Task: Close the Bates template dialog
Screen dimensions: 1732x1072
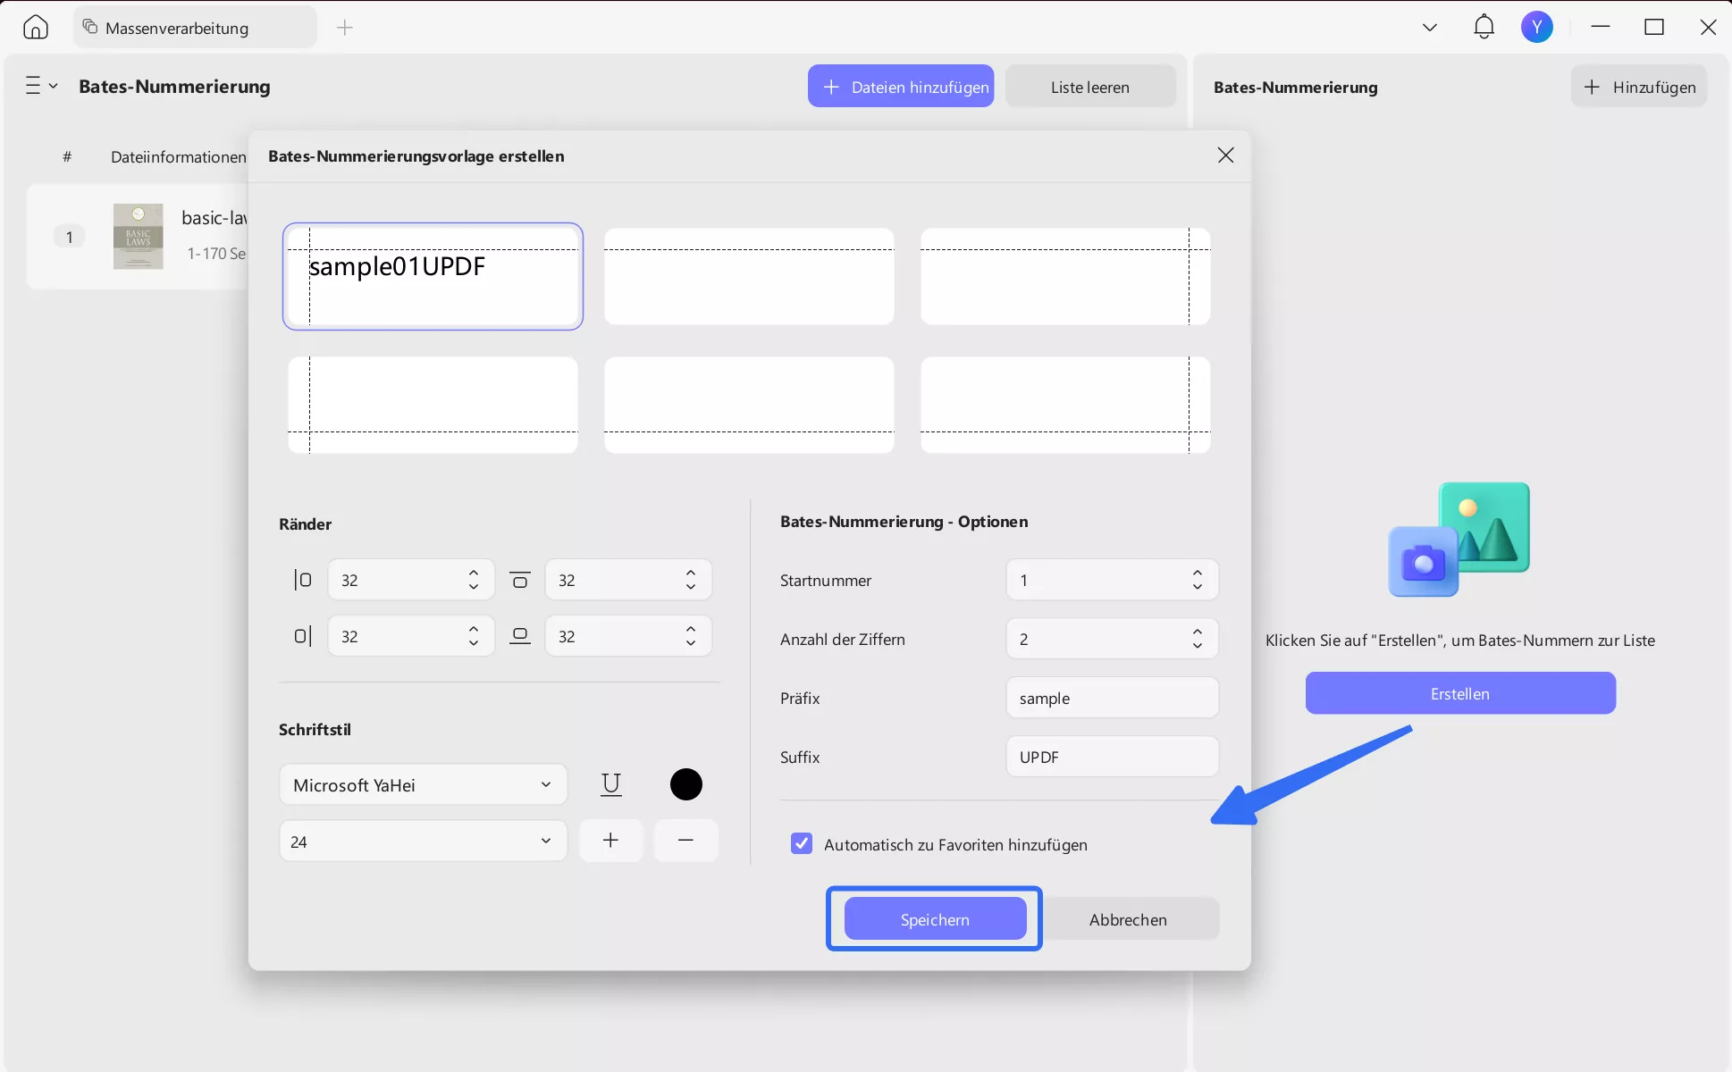Action: click(x=1225, y=155)
